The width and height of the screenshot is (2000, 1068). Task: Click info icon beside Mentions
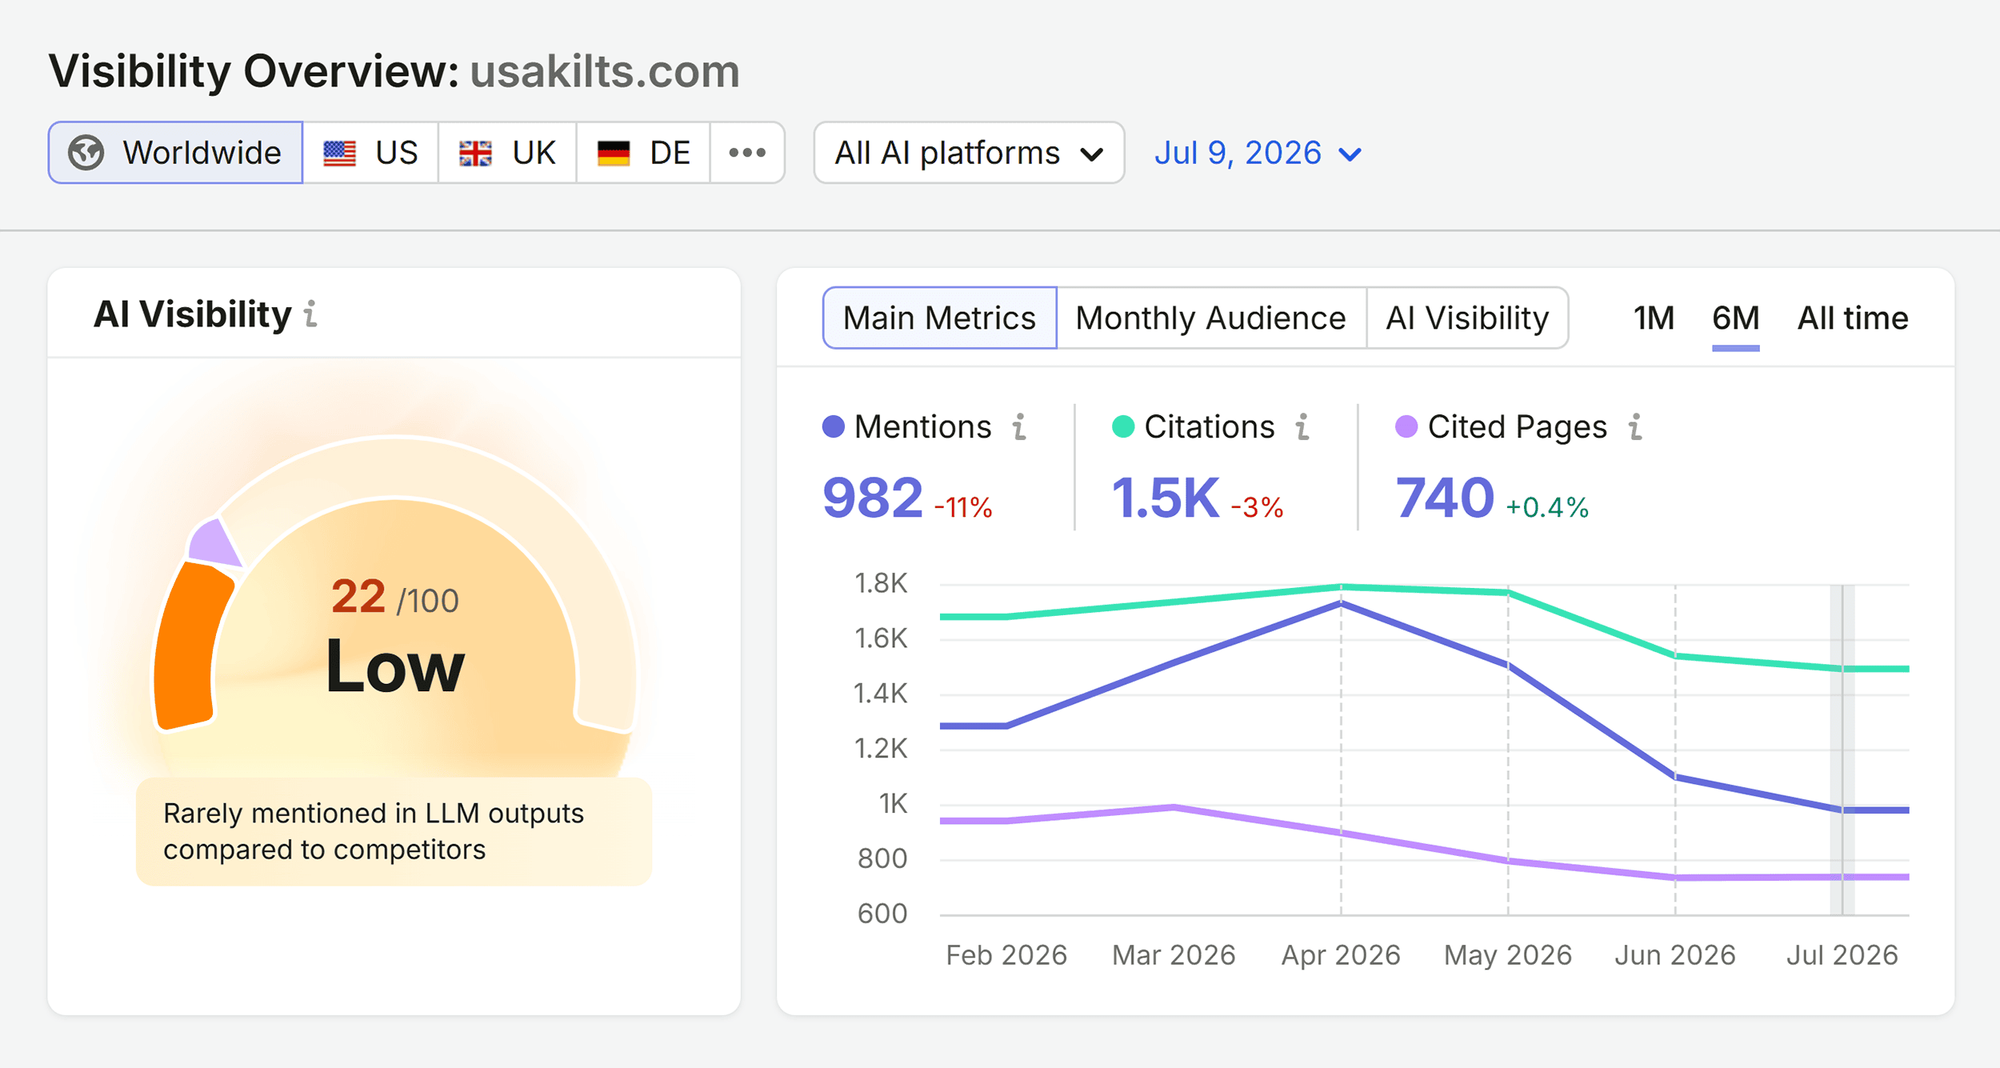pos(1019,427)
